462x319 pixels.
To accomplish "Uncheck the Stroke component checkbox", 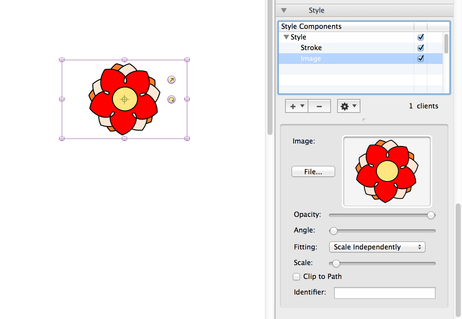I will click(x=421, y=48).
